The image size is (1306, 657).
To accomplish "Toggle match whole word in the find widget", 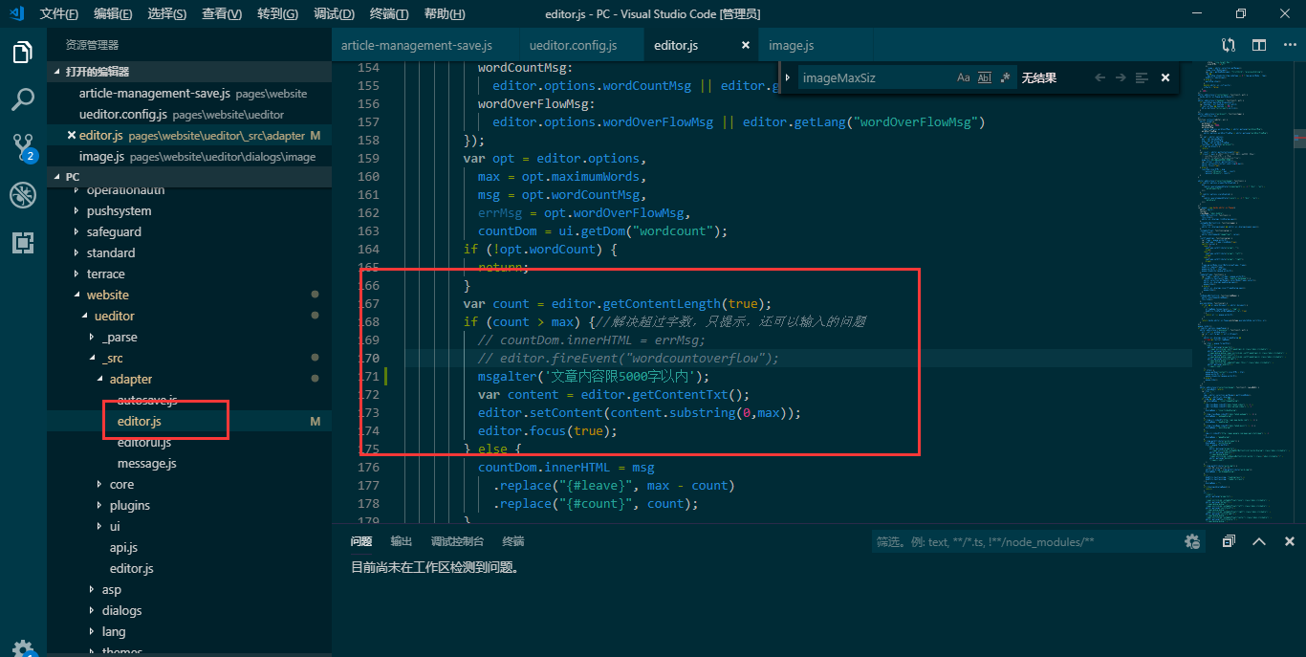I will 985,77.
